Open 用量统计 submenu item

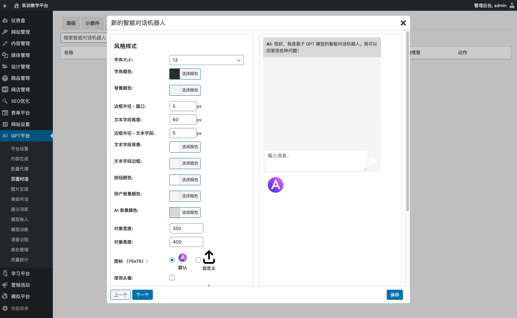20,260
